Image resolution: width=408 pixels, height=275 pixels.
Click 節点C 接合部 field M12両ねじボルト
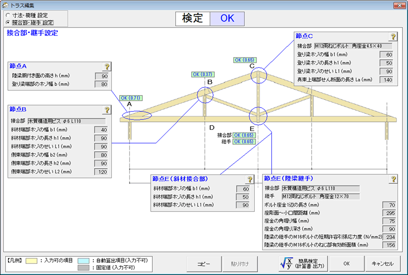353,46
